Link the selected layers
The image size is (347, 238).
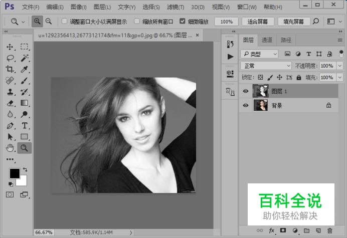click(x=260, y=230)
